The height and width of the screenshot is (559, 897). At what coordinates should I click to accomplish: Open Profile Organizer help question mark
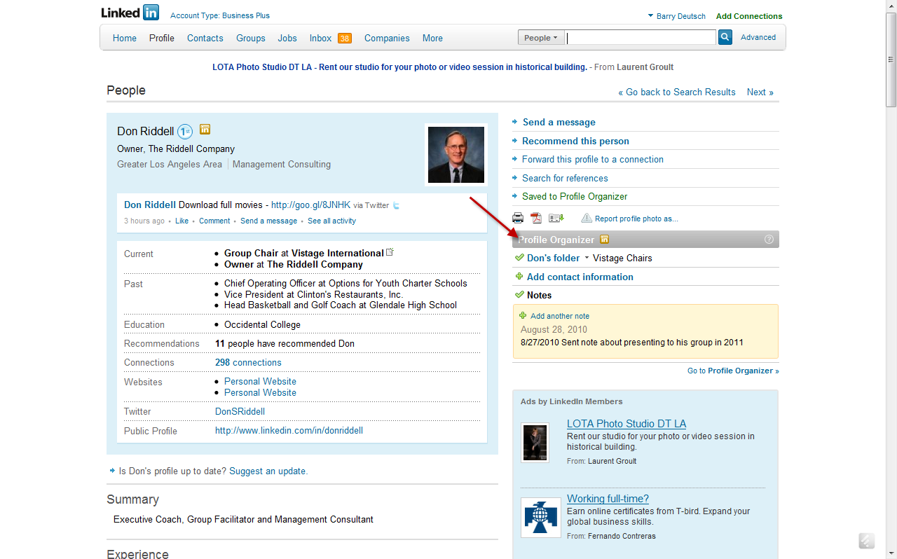click(x=769, y=240)
